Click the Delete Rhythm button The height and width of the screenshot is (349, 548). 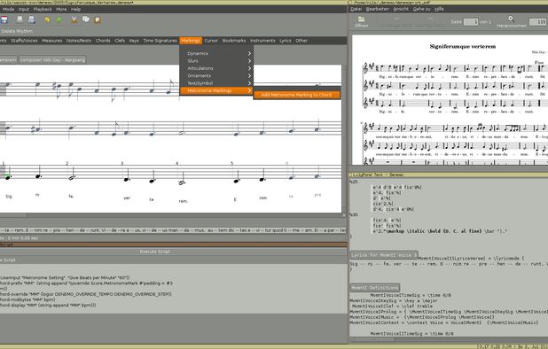pyautogui.click(x=17, y=31)
